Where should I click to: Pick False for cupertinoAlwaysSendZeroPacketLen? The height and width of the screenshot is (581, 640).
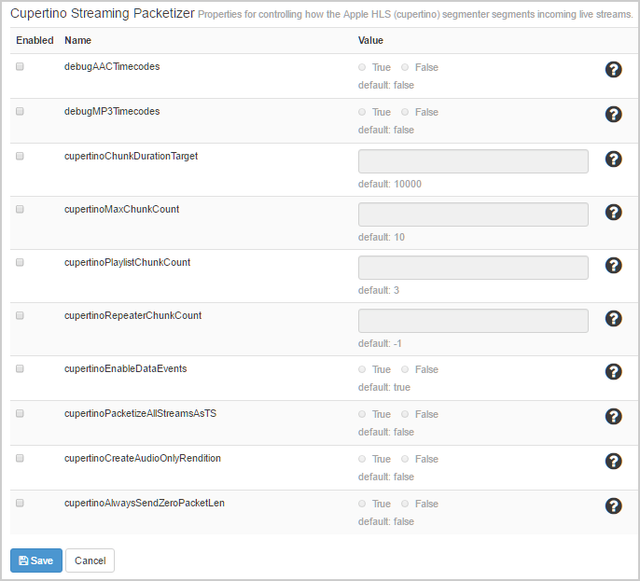tap(405, 504)
